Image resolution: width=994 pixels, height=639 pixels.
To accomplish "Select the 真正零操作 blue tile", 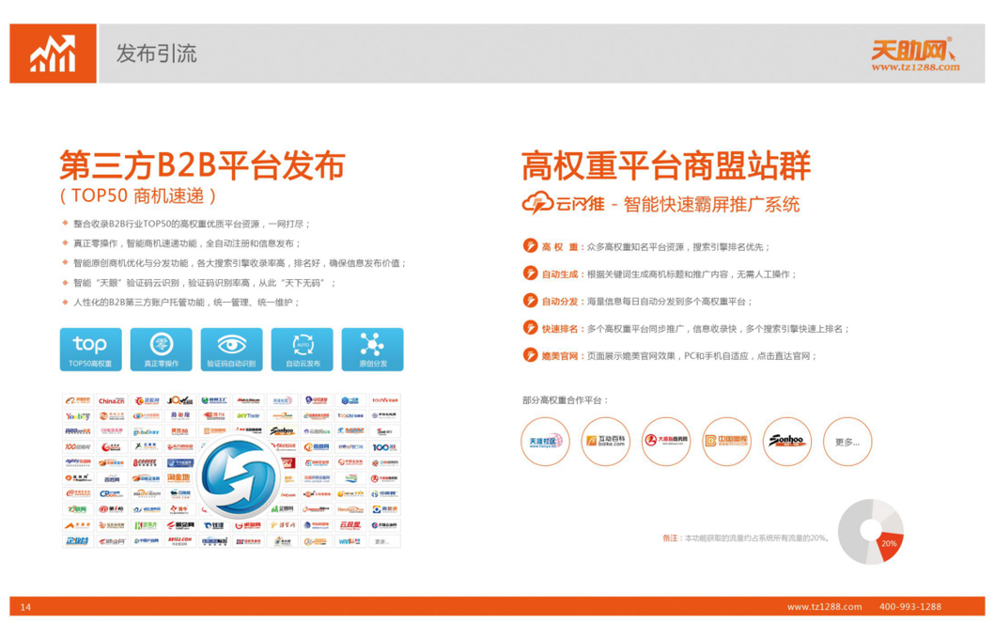I will [161, 350].
